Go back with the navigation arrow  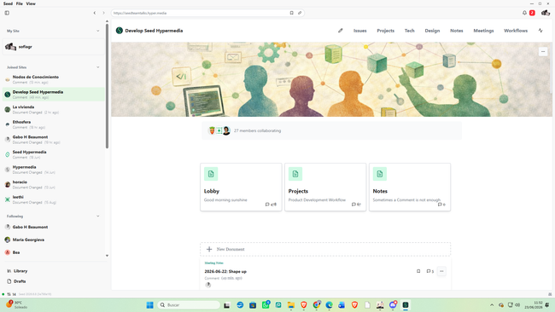click(95, 13)
